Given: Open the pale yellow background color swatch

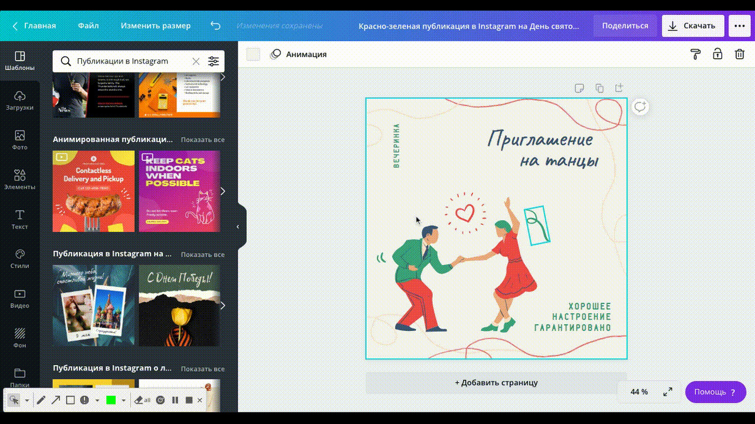Looking at the screenshot, I should tap(253, 54).
